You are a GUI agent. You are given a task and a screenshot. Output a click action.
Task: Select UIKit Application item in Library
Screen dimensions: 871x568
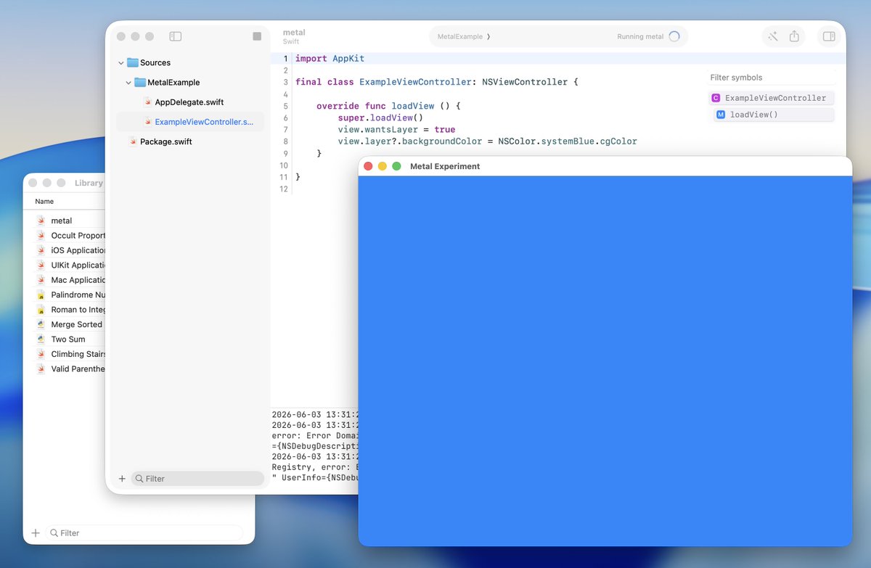pyautogui.click(x=78, y=266)
